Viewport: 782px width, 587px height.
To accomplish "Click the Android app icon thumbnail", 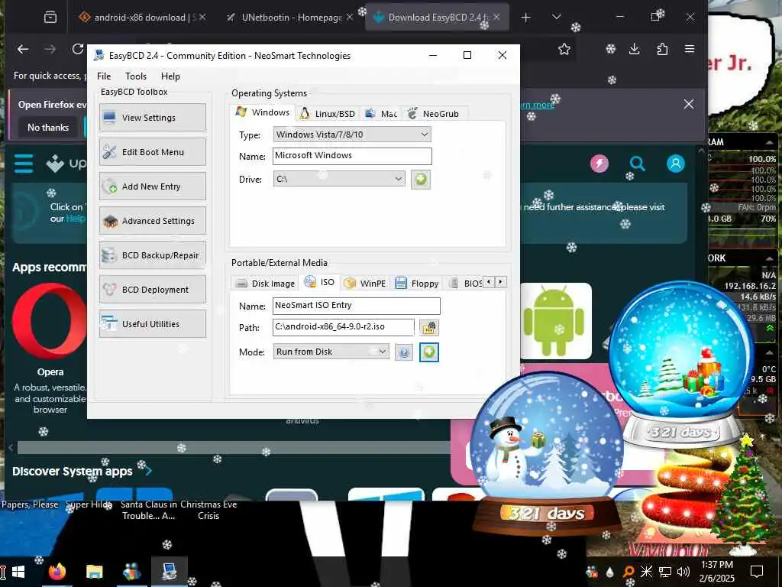I will (x=556, y=321).
